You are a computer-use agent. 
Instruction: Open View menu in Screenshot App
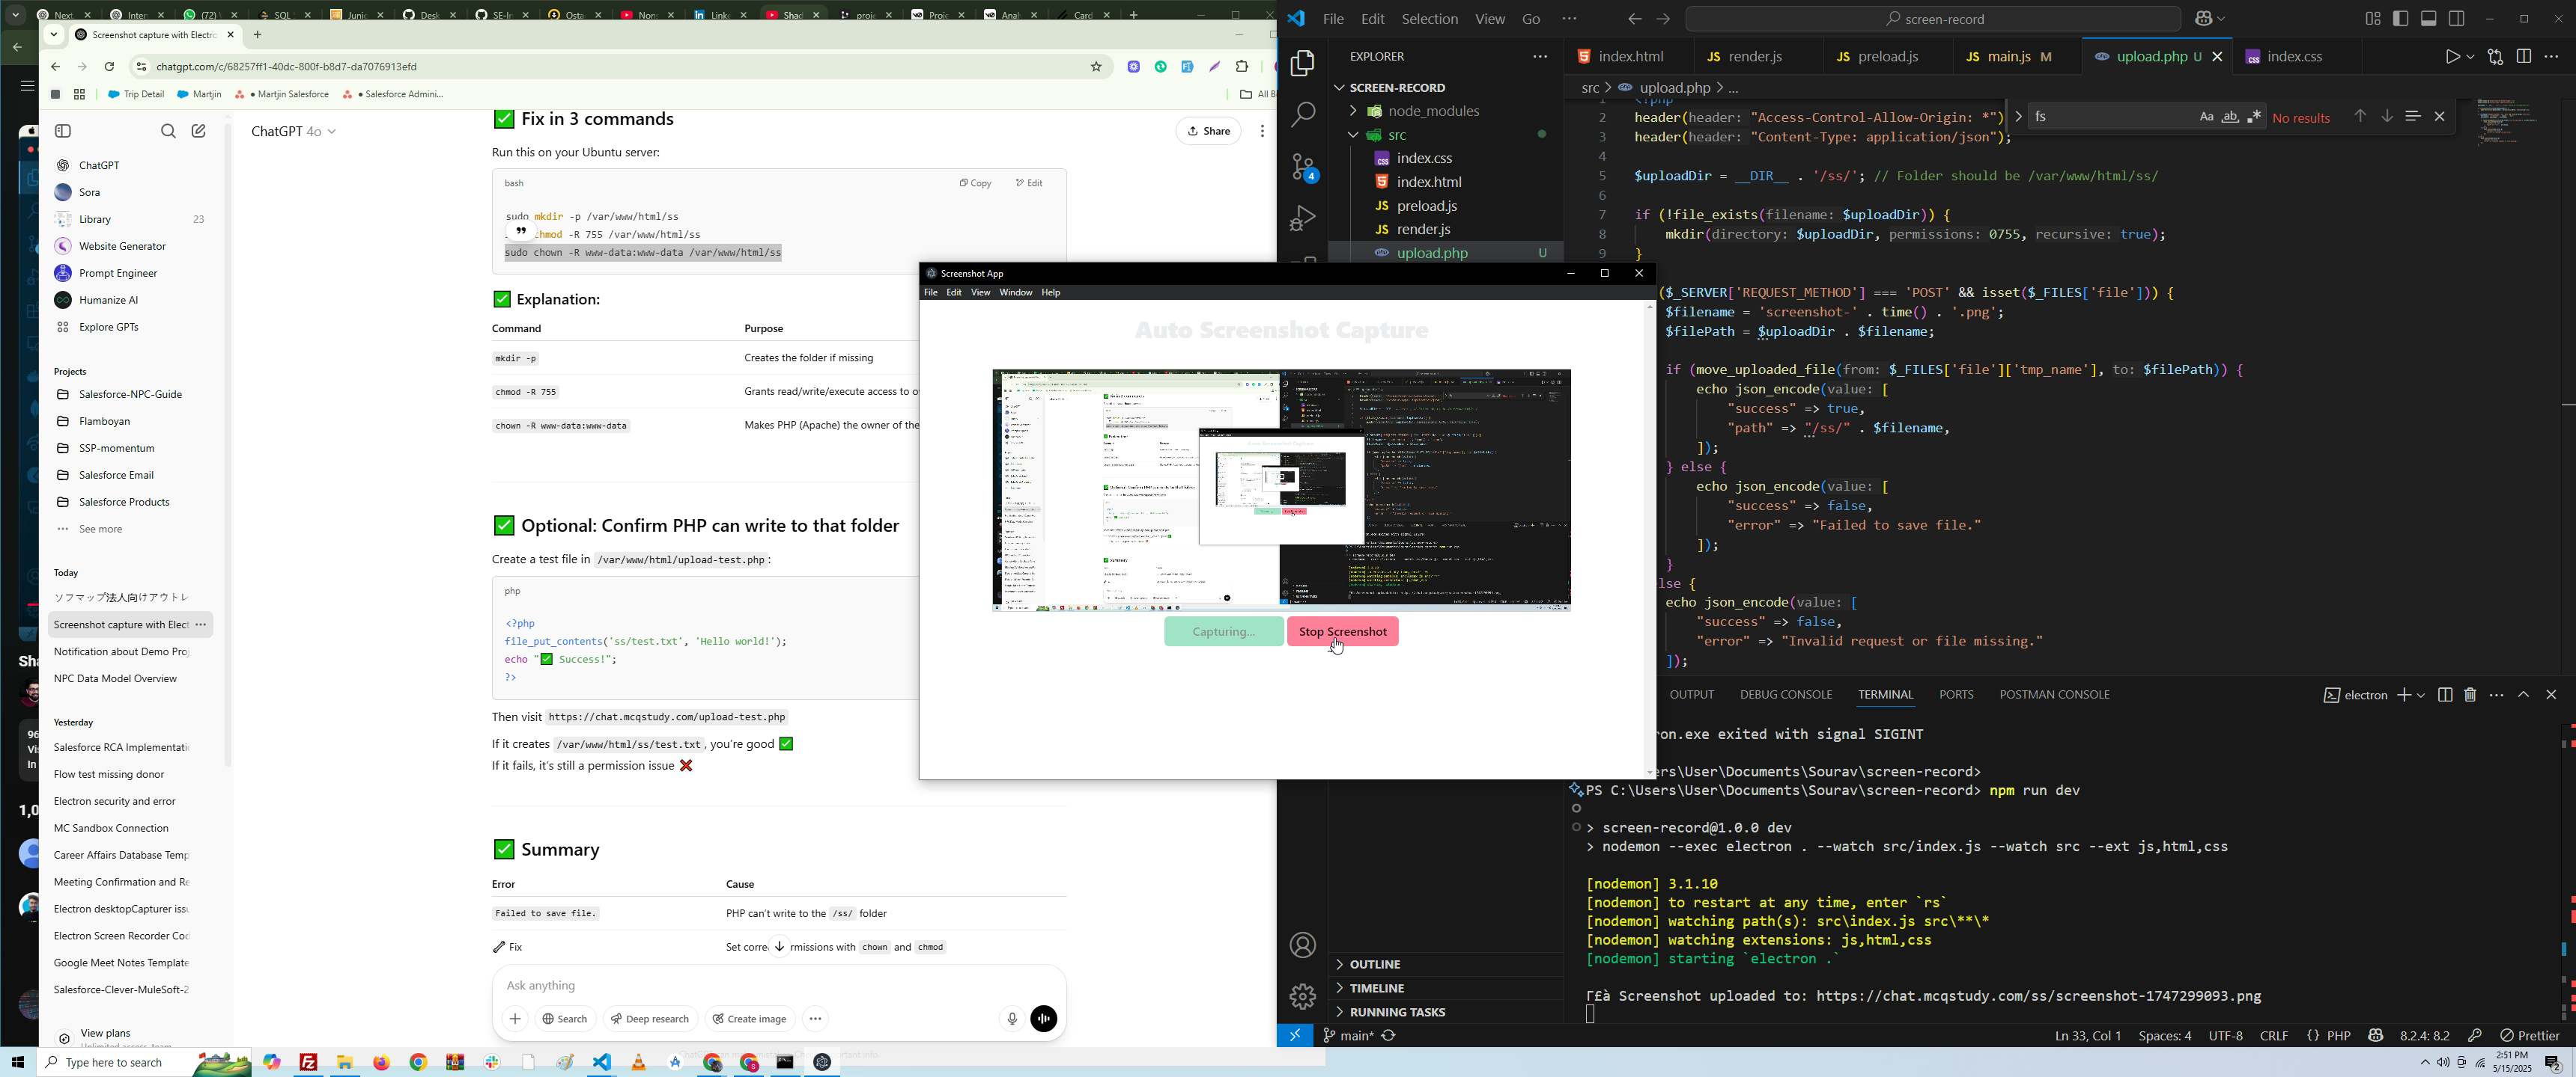coord(980,292)
